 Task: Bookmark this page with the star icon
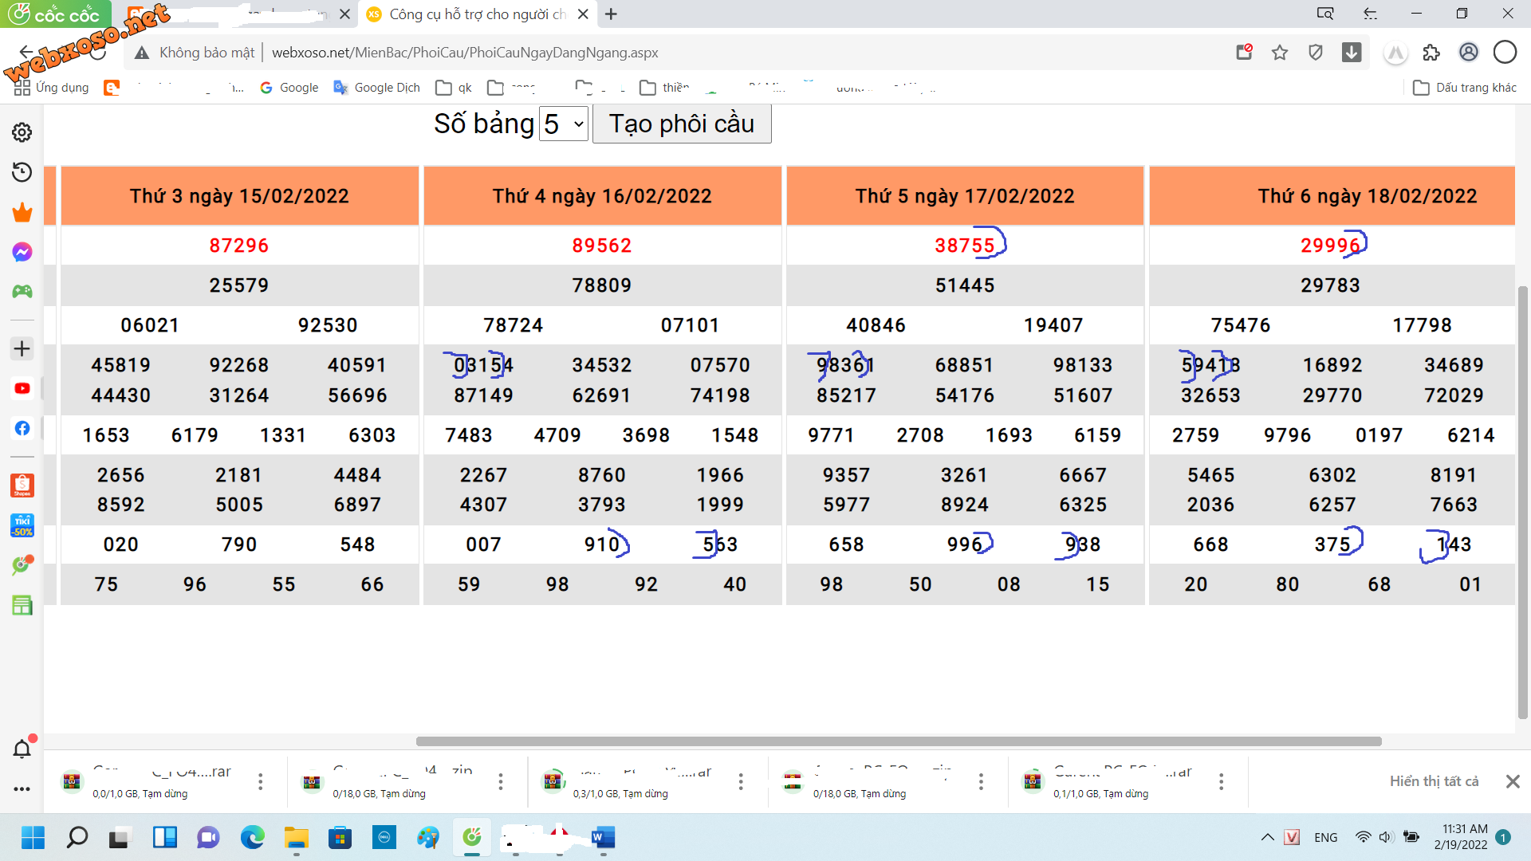click(x=1280, y=53)
